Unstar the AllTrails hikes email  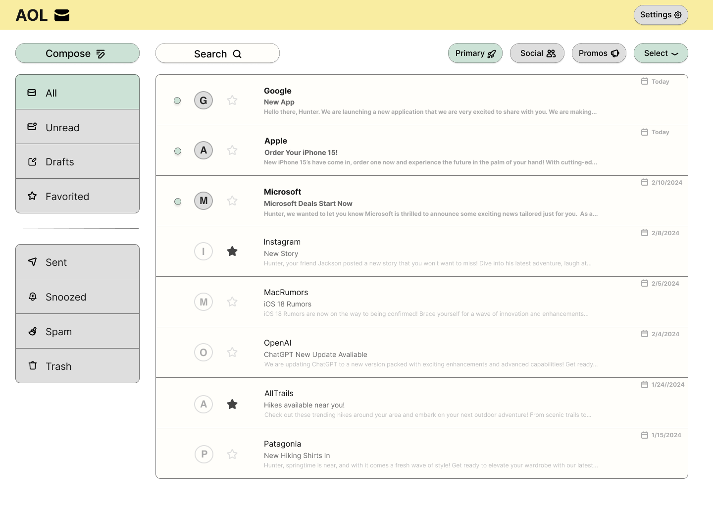point(232,405)
